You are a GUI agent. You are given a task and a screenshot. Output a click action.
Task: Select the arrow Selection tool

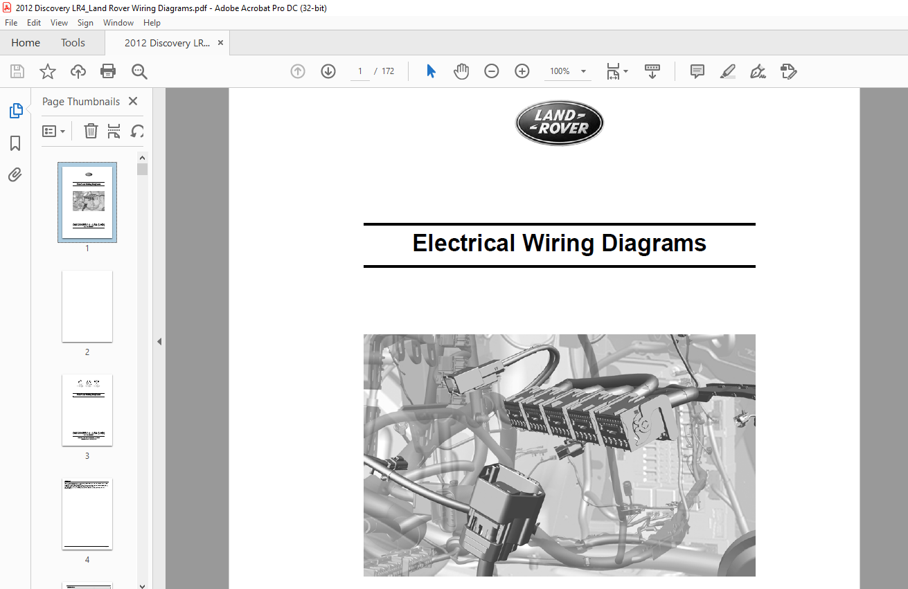[x=431, y=71]
